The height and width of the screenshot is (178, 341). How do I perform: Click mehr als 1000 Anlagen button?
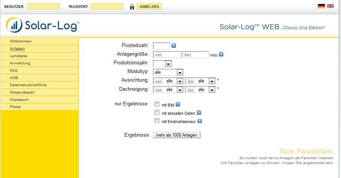coord(176,135)
